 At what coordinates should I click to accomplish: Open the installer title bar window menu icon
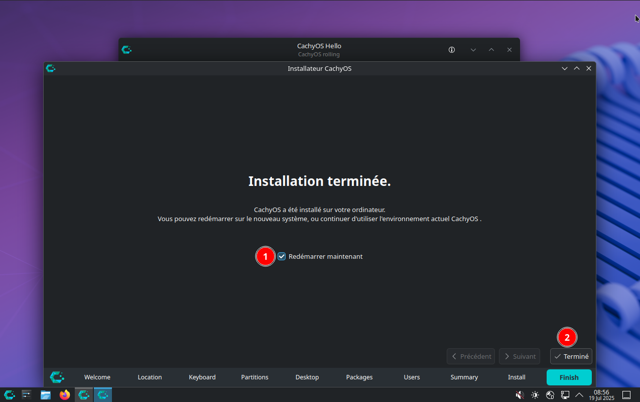[x=51, y=68]
